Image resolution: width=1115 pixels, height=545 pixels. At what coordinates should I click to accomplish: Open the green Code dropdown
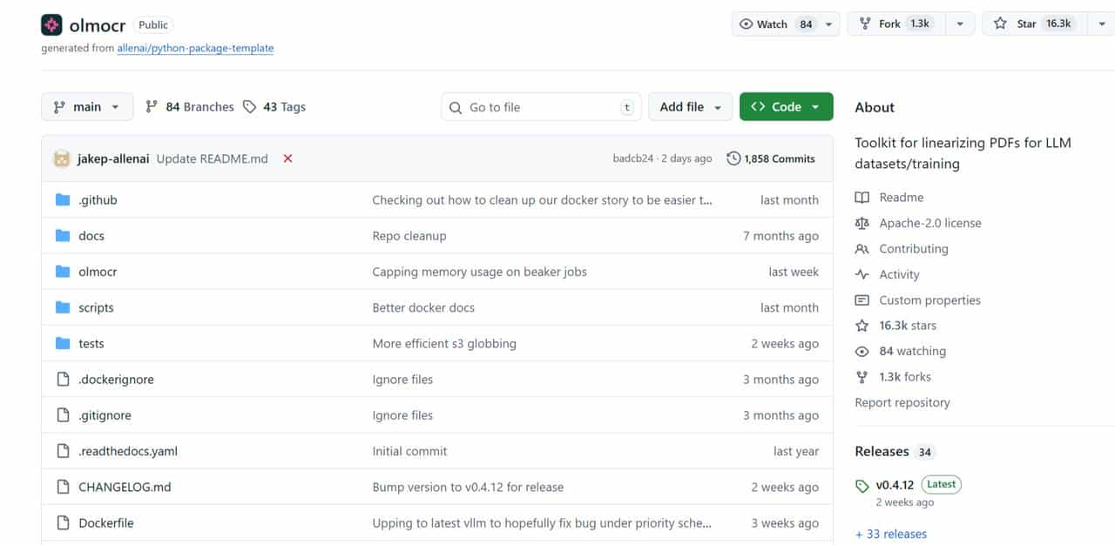pyautogui.click(x=786, y=107)
